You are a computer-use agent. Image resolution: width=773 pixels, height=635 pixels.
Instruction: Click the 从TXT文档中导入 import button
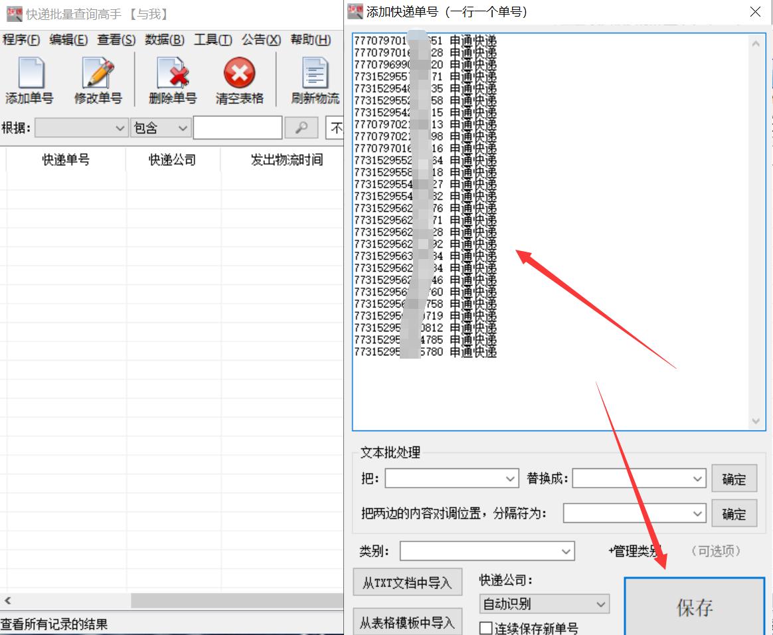(x=407, y=582)
